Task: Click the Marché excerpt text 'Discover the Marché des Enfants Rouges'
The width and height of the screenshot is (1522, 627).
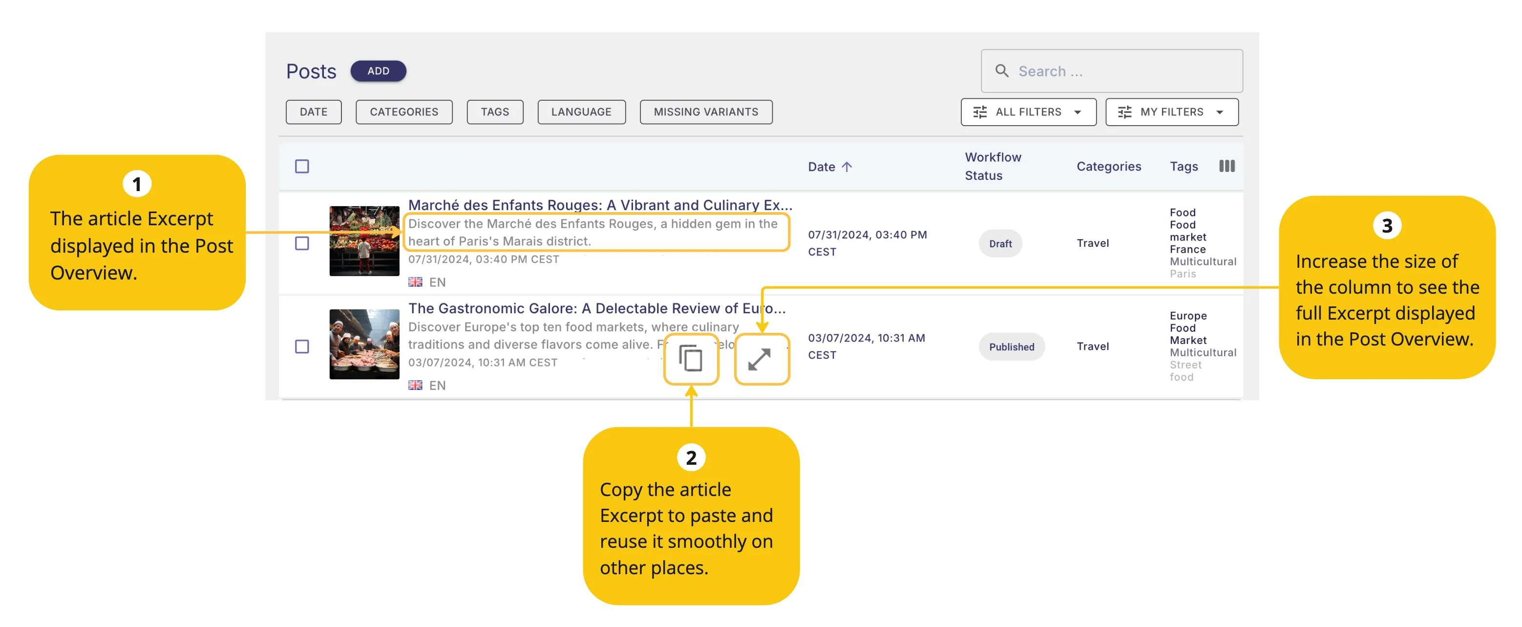Action: click(x=531, y=223)
